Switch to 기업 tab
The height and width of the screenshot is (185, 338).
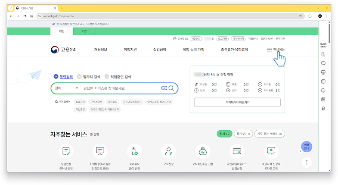coord(84,31)
